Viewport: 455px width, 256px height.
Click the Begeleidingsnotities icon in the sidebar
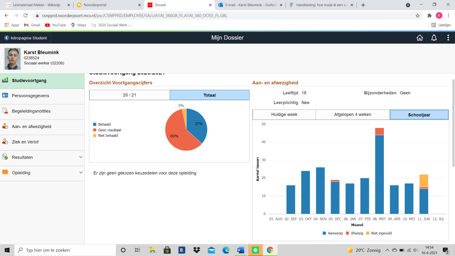[5, 111]
